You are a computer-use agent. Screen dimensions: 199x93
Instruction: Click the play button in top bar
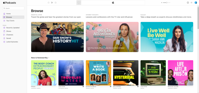[x=52, y=3]
